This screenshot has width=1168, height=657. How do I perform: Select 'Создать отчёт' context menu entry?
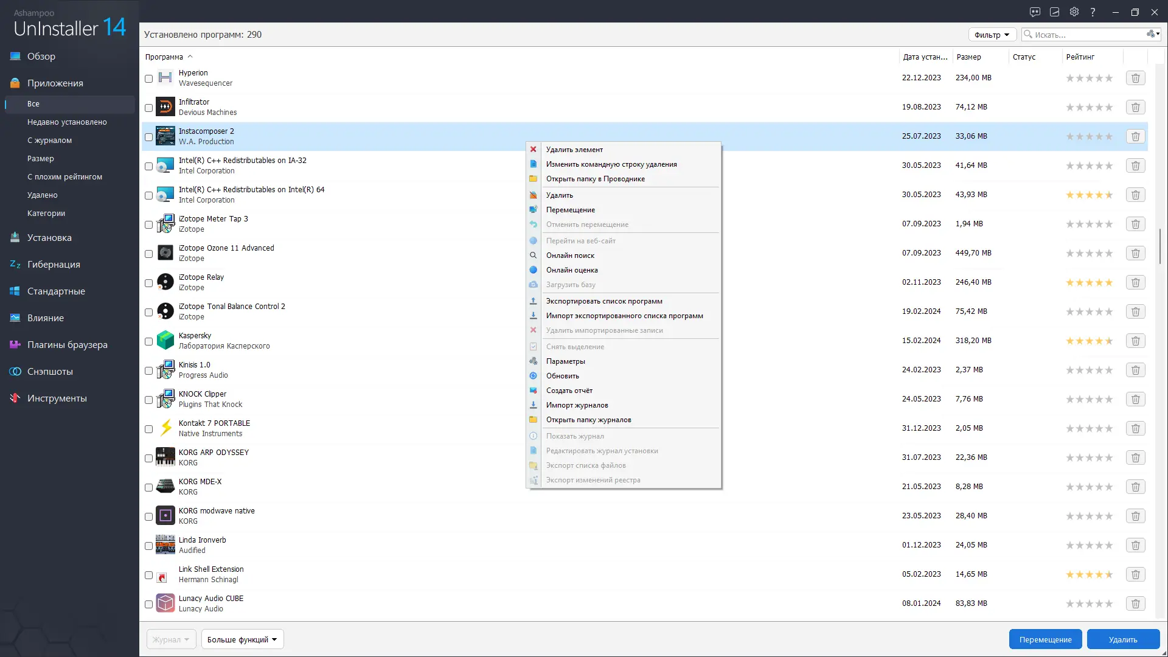(569, 391)
